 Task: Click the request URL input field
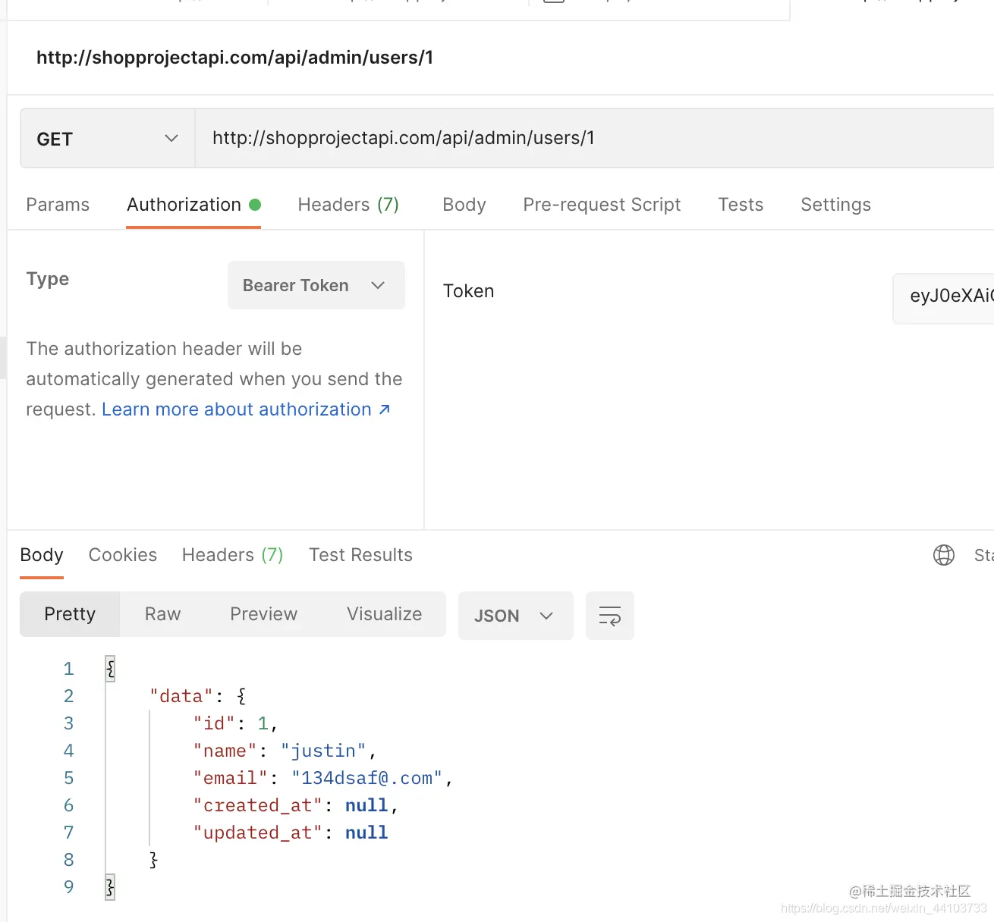[x=592, y=138]
